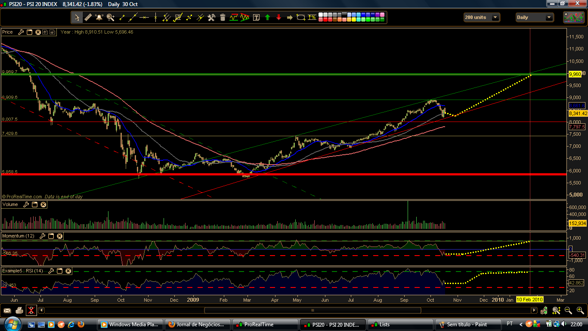Select the parallel channel lines tool
The image size is (588, 331).
(167, 17)
